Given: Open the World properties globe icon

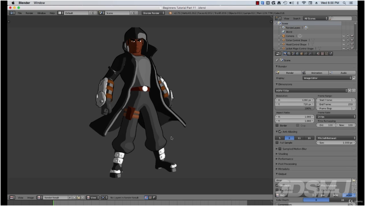Looking at the screenshot, I should tap(298, 54).
